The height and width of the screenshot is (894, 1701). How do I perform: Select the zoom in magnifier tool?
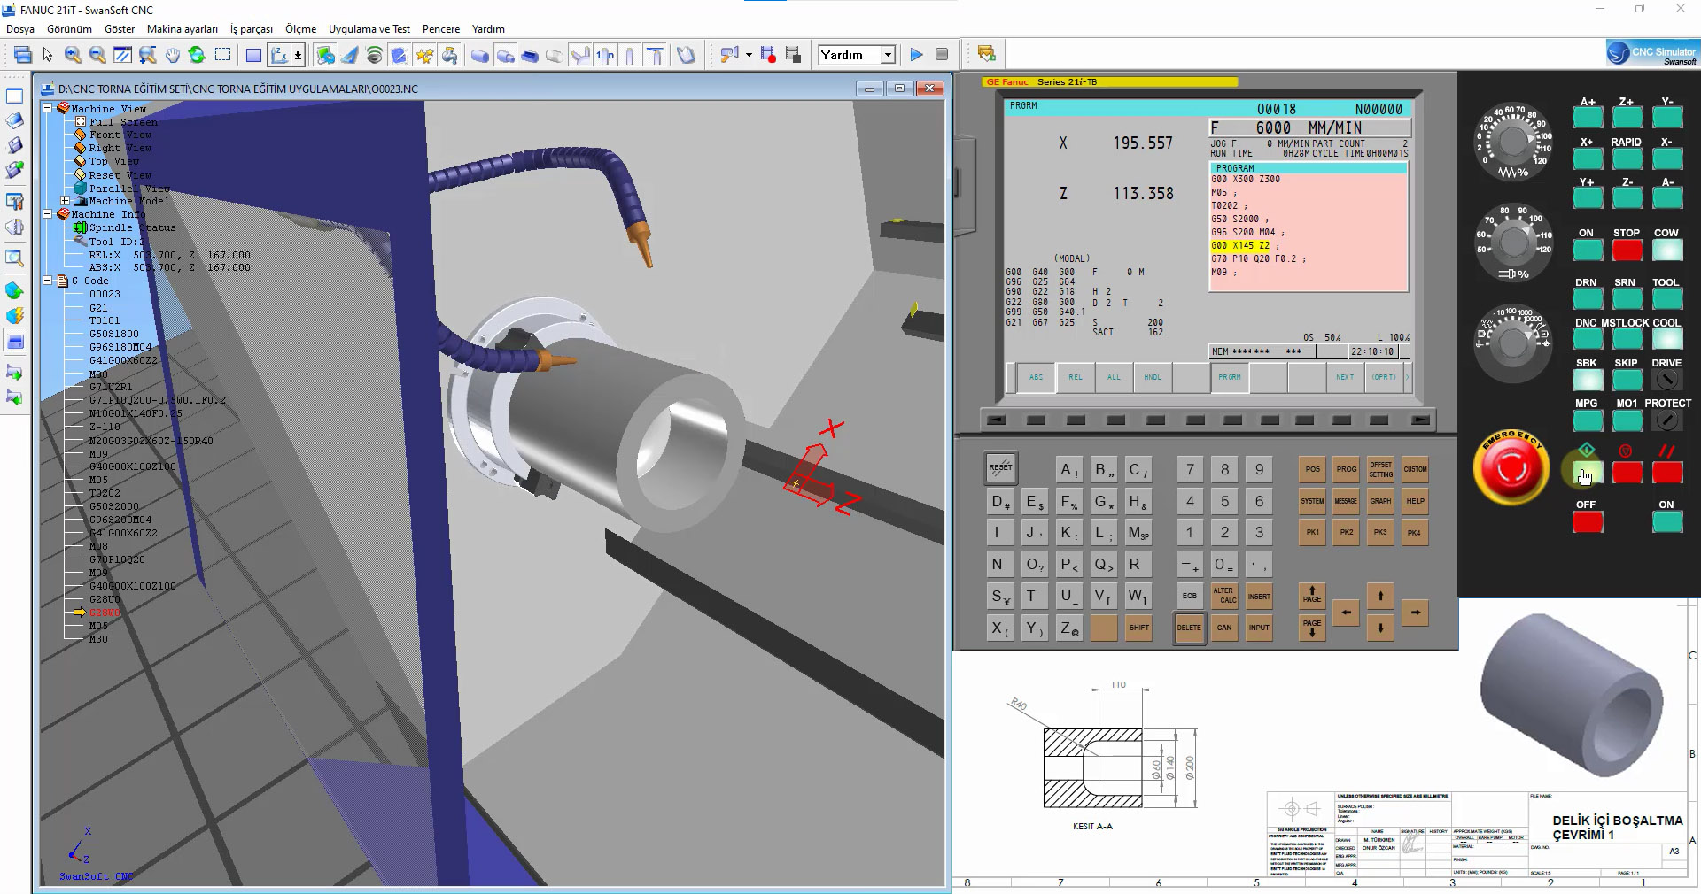[73, 55]
